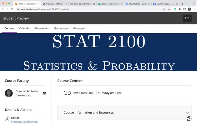Click the address bar showing learn.humber.ca URL
Image resolution: width=197 pixels, height=125 pixels.
(x=85, y=9)
